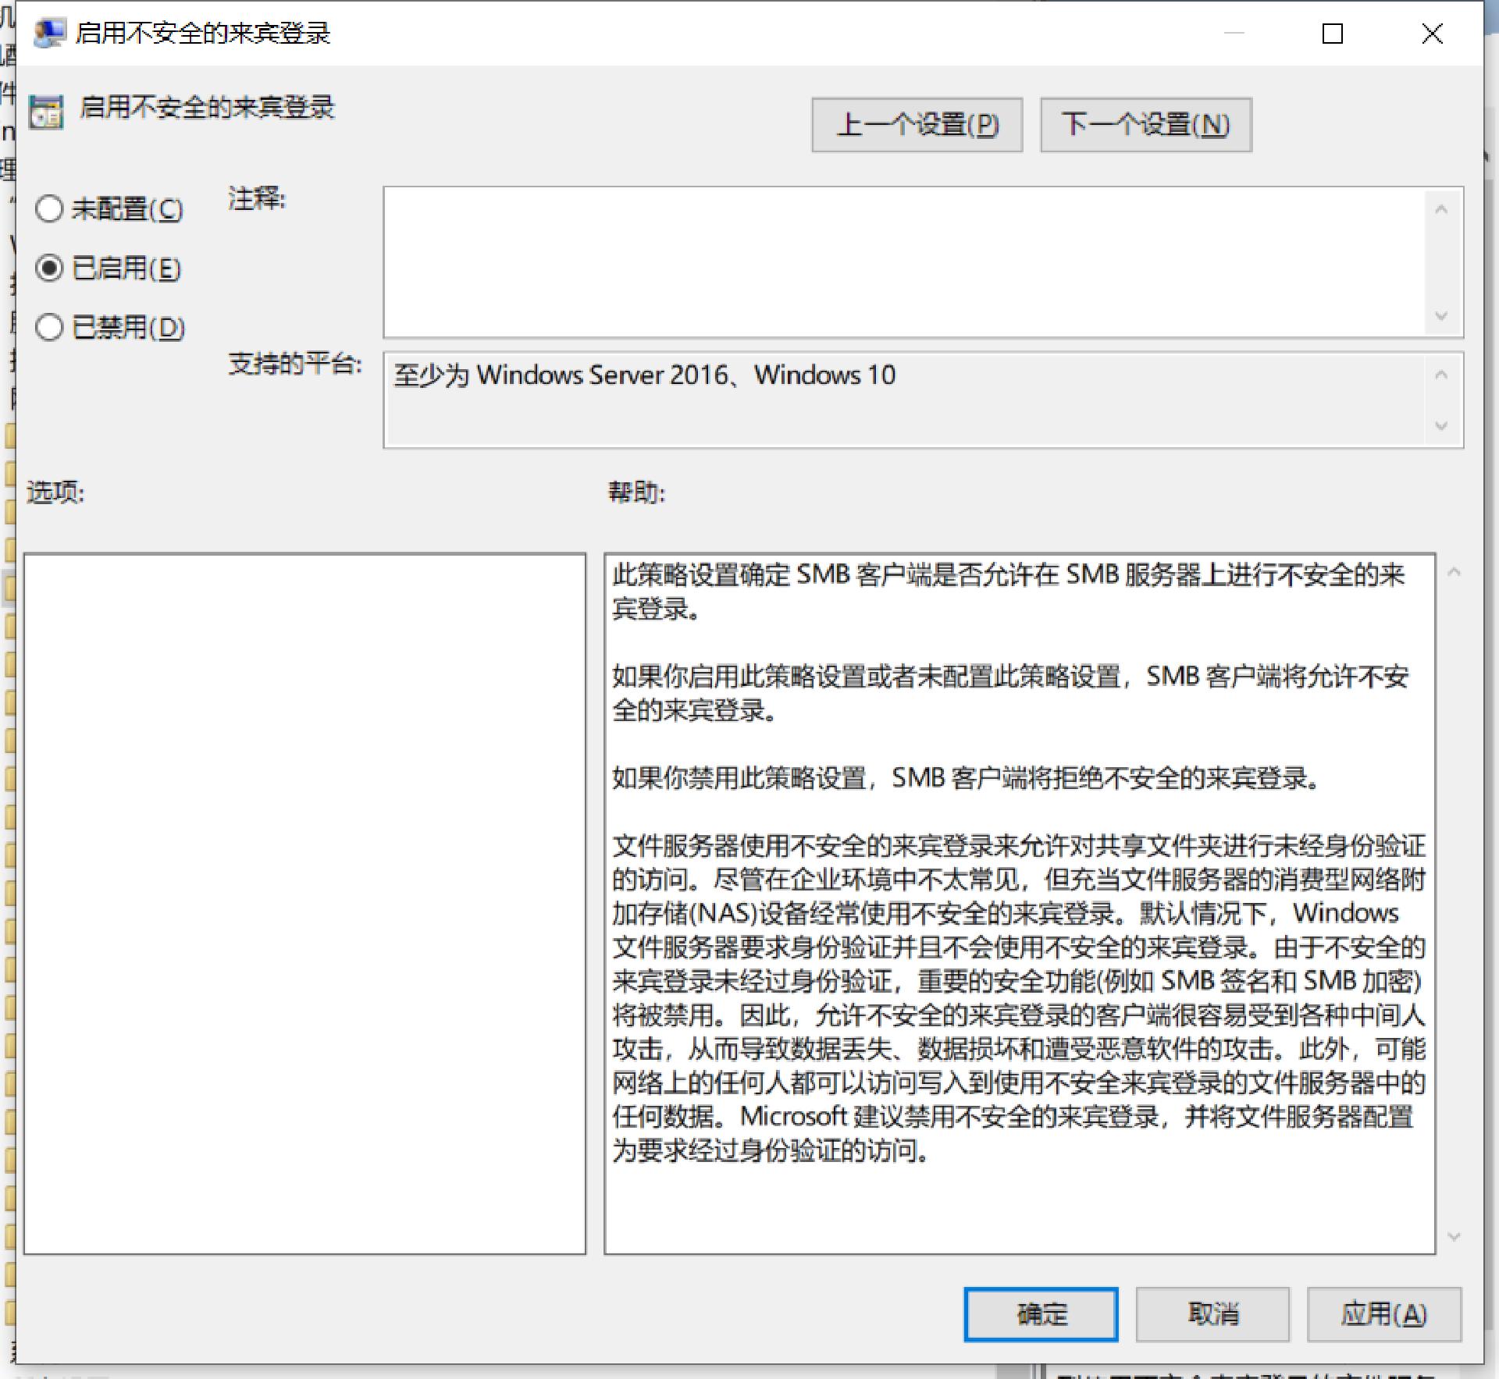Click help paragraph starting 文件服务器使用不安全的来宾登录

(1019, 997)
